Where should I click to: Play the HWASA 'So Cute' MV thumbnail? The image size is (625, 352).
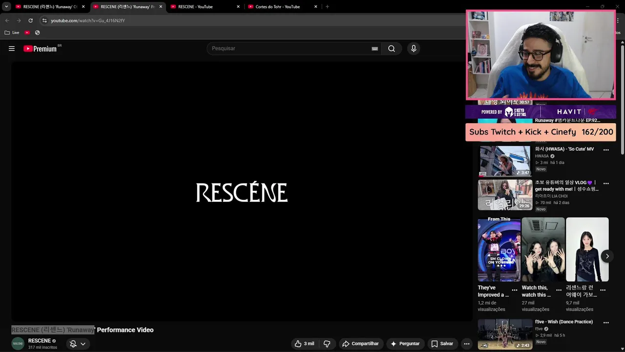click(505, 161)
